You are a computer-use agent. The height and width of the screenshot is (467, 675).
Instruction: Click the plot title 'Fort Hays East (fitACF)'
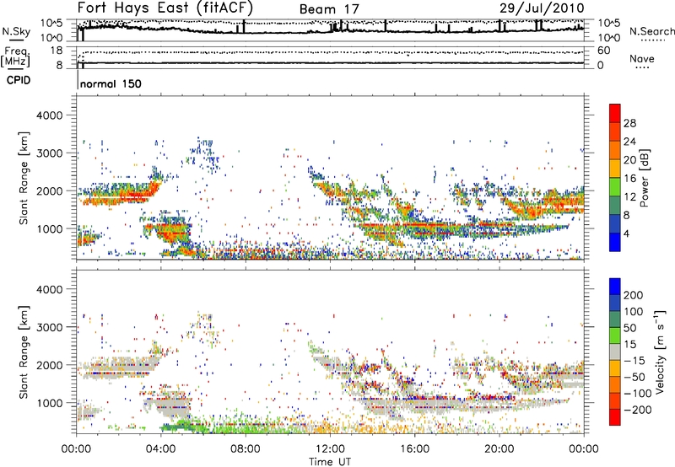tap(165, 8)
